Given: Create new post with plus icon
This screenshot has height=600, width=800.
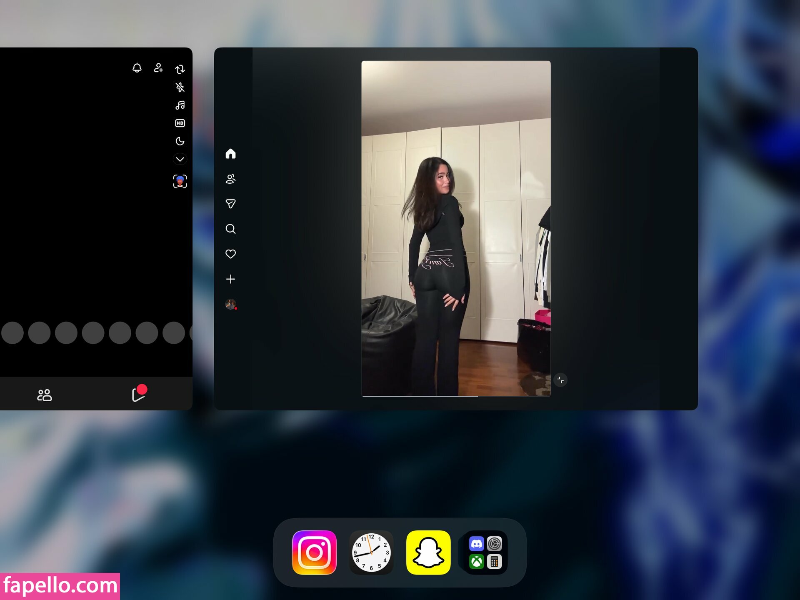Looking at the screenshot, I should tap(230, 279).
